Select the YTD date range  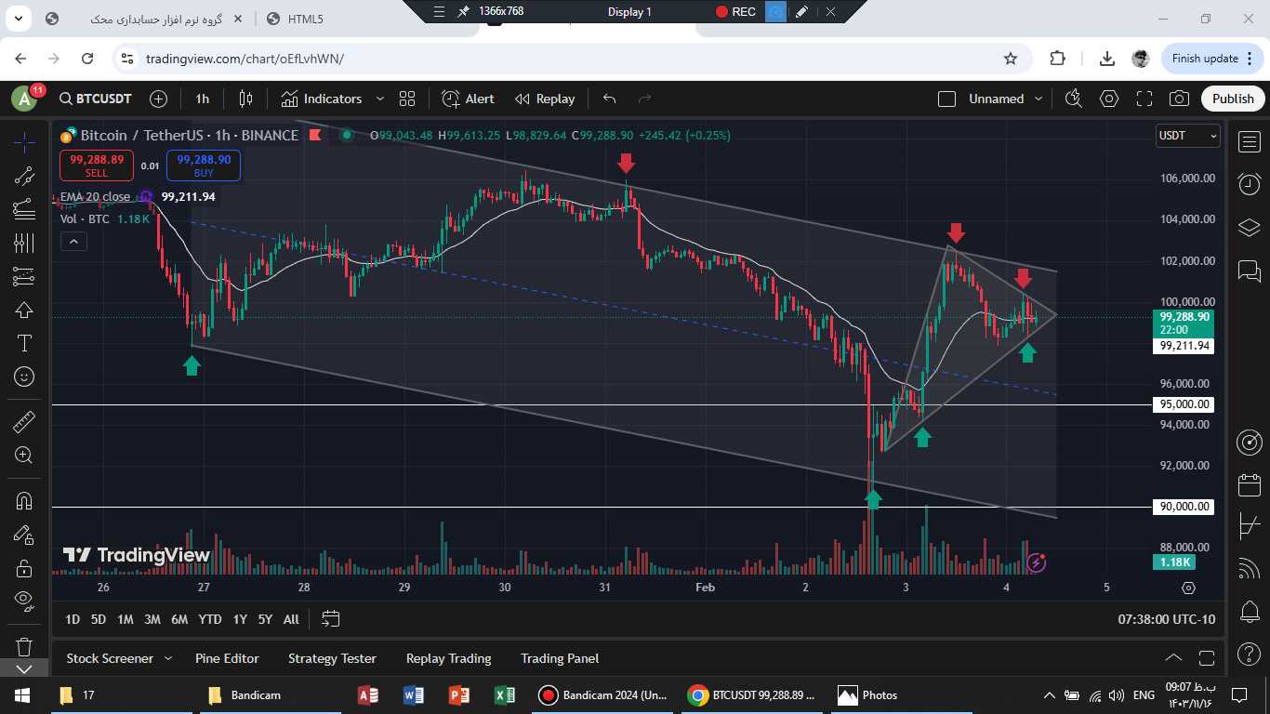point(210,619)
